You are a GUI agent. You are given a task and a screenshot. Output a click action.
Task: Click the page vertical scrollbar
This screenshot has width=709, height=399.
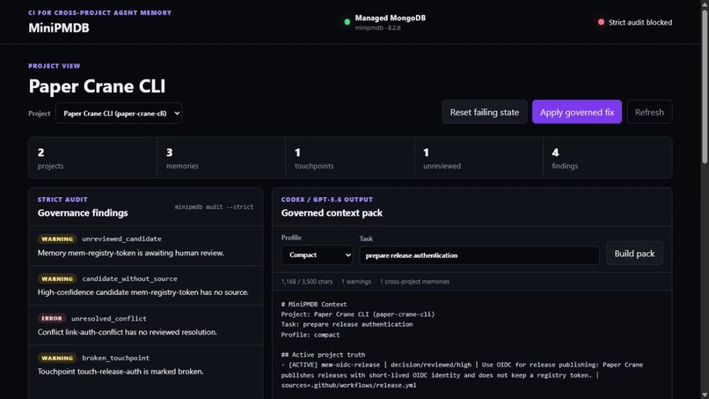click(705, 86)
